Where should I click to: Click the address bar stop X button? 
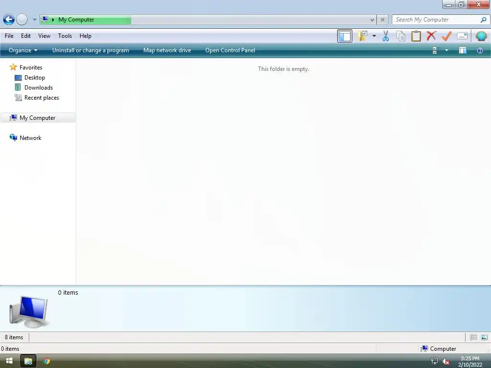tap(382, 20)
